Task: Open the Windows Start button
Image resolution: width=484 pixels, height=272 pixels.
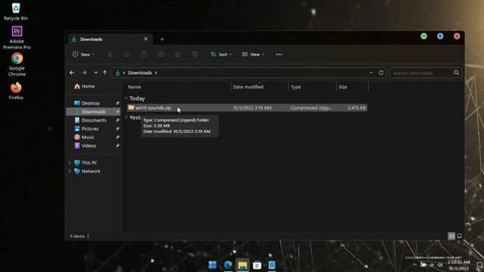Action: click(213, 264)
